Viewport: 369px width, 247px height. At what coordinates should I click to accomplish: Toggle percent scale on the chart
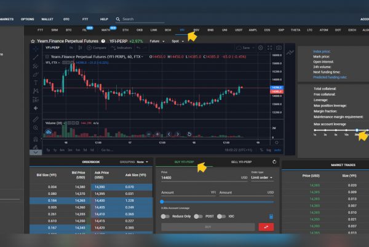[x=261, y=150]
